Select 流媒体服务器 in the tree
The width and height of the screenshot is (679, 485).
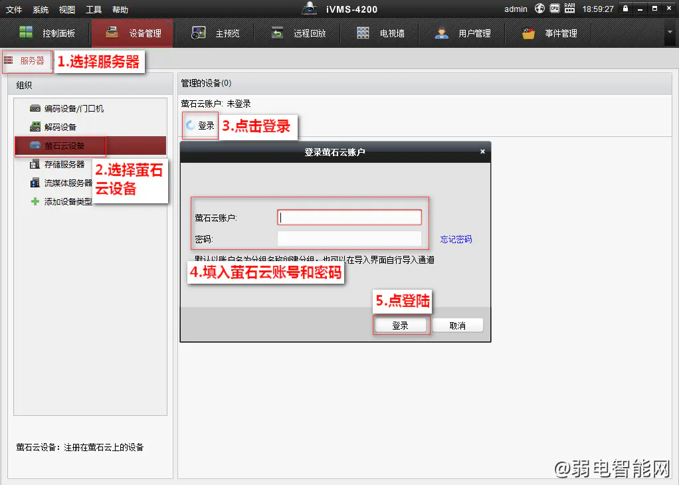tap(68, 183)
